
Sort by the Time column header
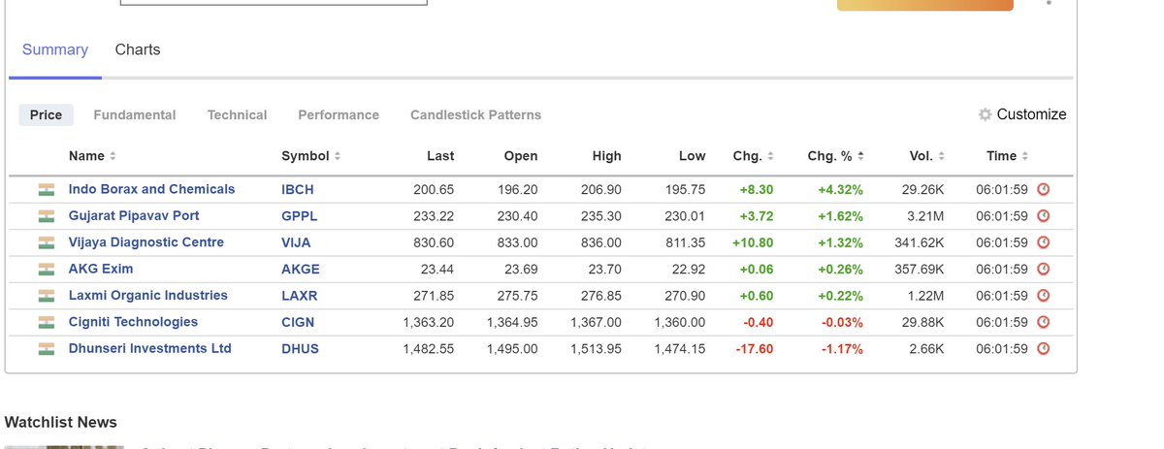tap(1007, 156)
